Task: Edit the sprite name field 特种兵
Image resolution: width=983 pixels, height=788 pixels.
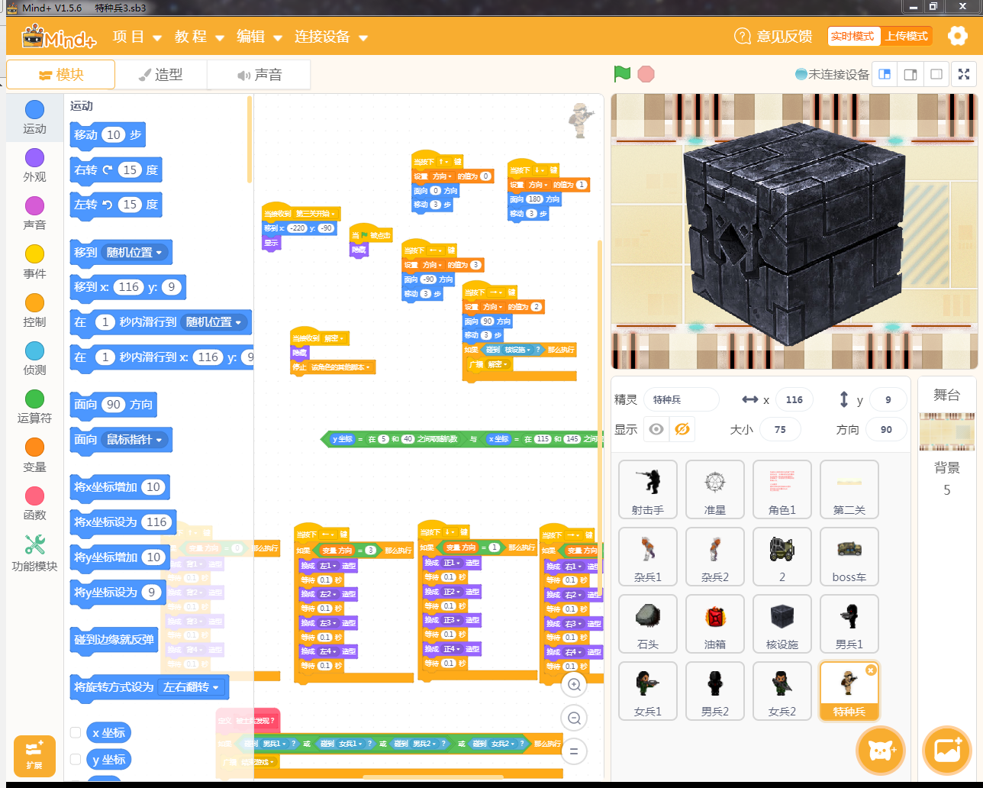Action: pos(681,399)
